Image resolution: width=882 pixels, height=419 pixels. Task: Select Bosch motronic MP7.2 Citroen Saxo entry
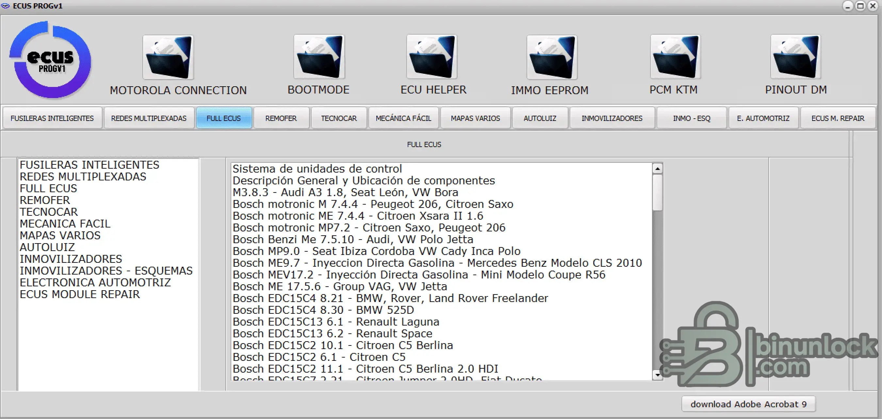click(x=369, y=228)
